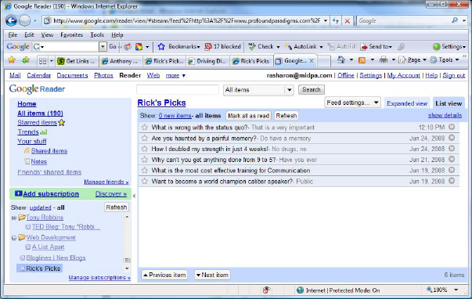472x299 pixels.
Task: Star the 'Are you haunted by a painful memory?' item
Action: 145,139
